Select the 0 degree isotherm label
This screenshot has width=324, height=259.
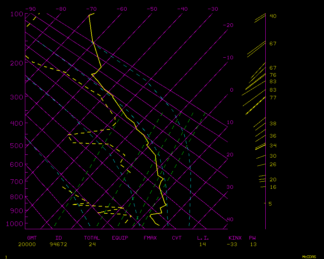pyautogui.click(x=231, y=90)
